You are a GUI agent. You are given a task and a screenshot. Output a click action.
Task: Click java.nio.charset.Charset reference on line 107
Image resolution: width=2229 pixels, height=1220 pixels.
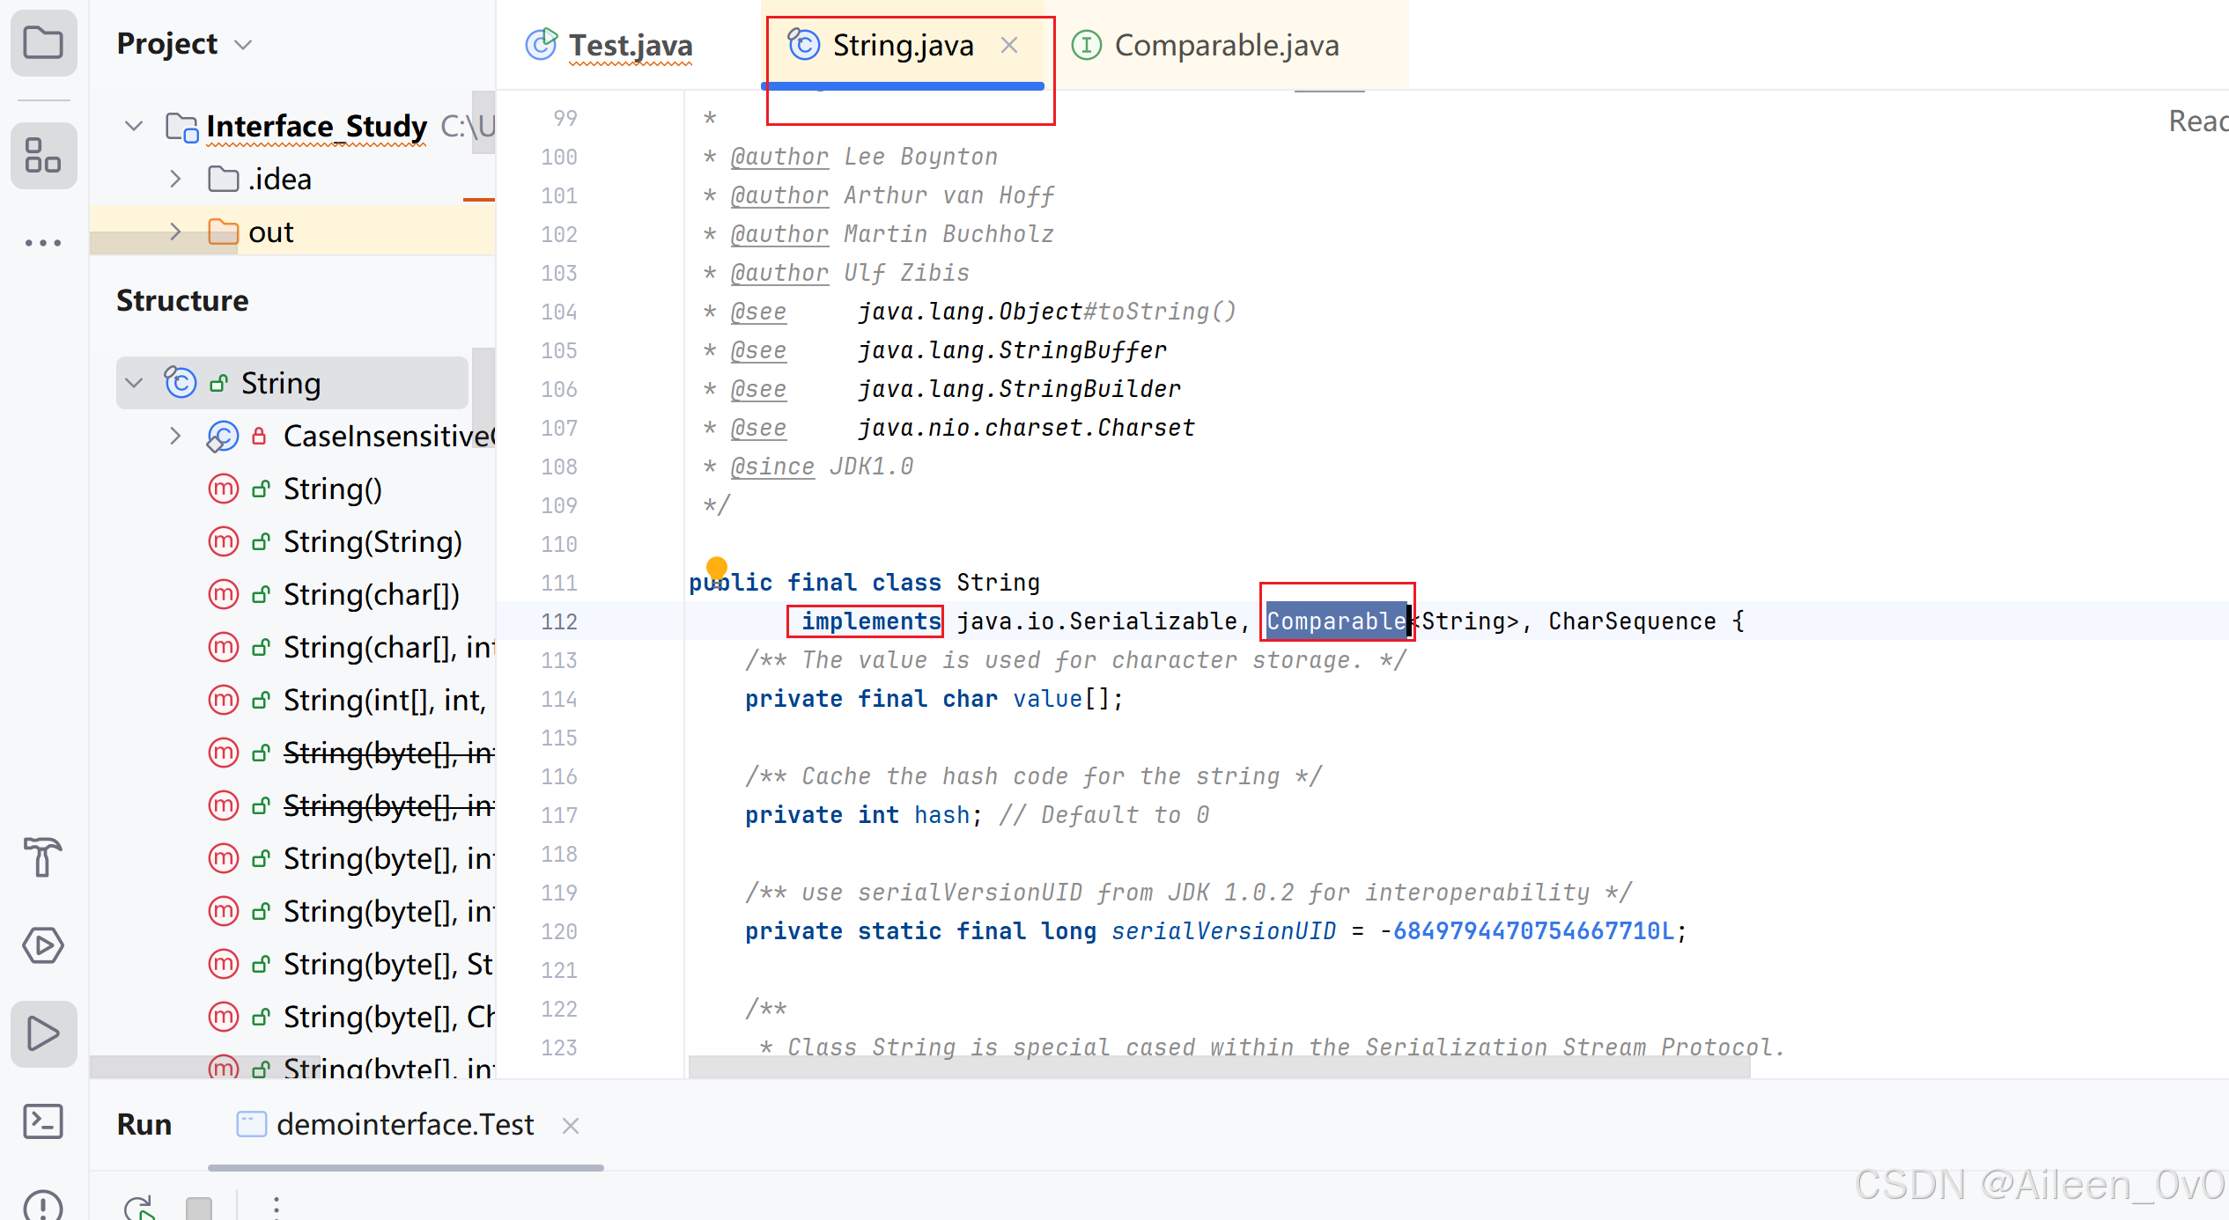pos(1027,428)
